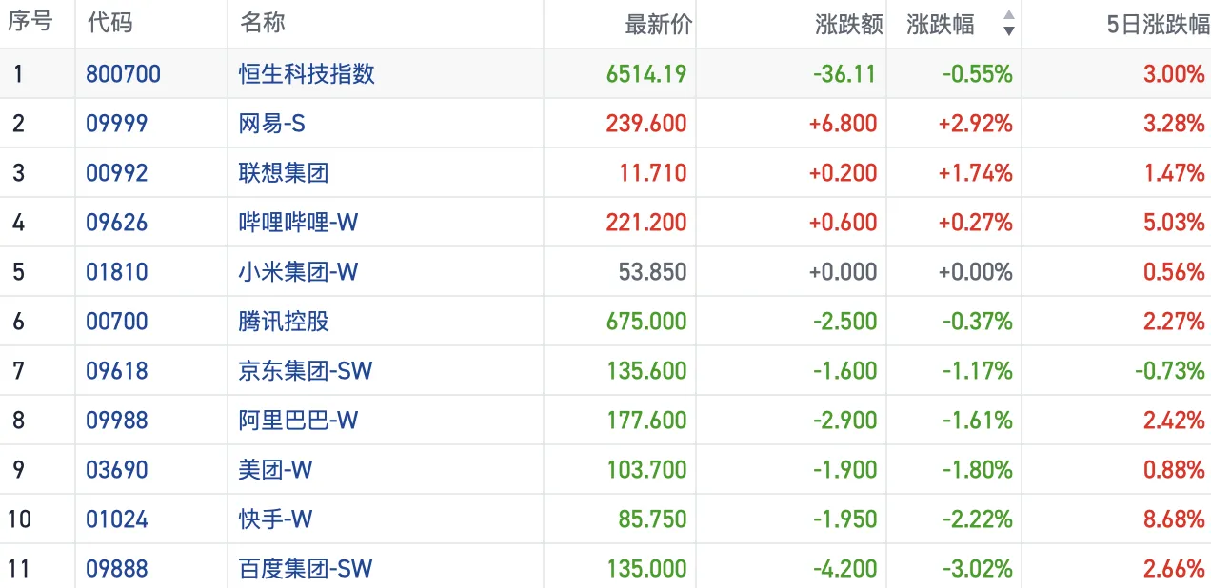Open stock code 800700

pyautogui.click(x=124, y=74)
